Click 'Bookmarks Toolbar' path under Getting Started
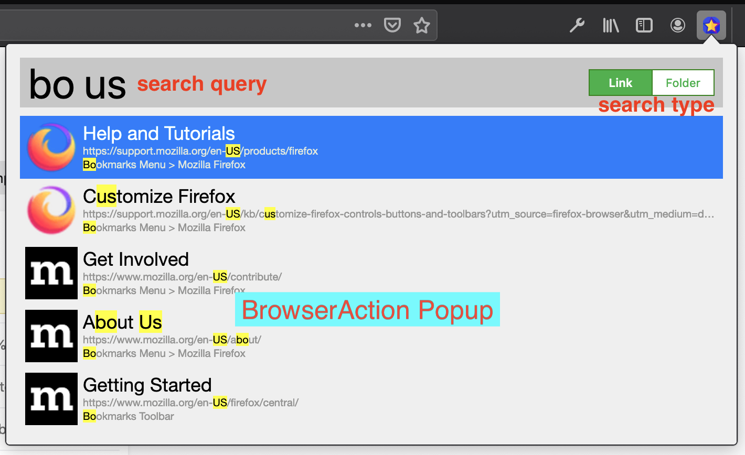The width and height of the screenshot is (745, 455). click(129, 416)
